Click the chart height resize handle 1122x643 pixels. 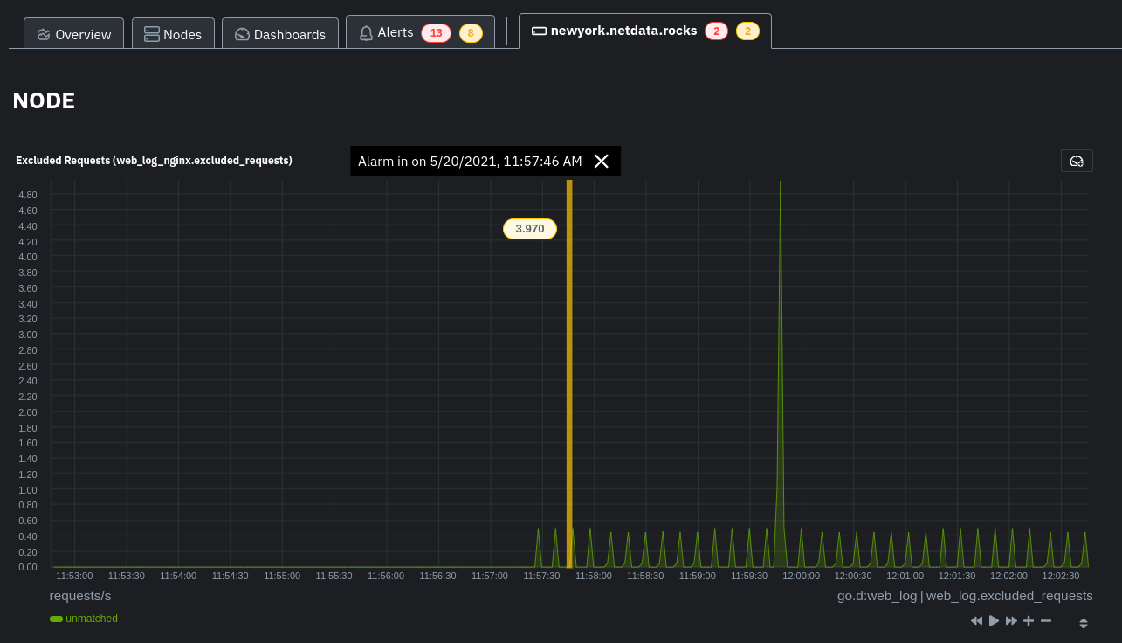coord(1084,623)
